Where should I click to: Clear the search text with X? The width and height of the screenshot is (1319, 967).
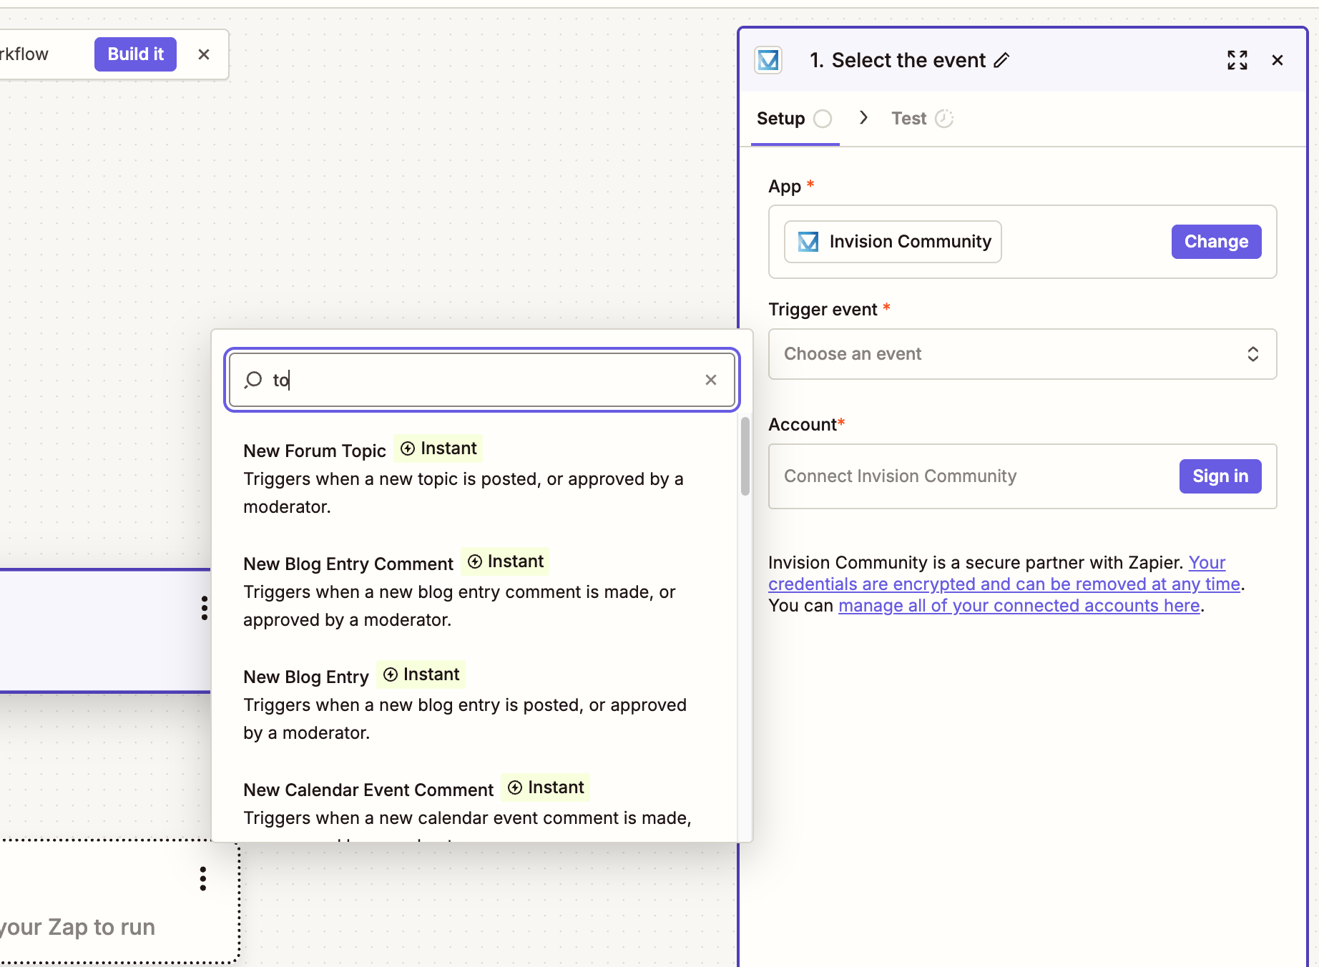710,380
